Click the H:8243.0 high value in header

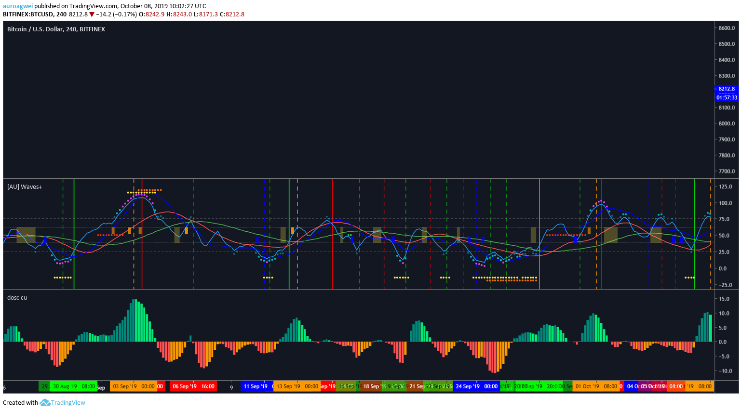[x=179, y=14]
